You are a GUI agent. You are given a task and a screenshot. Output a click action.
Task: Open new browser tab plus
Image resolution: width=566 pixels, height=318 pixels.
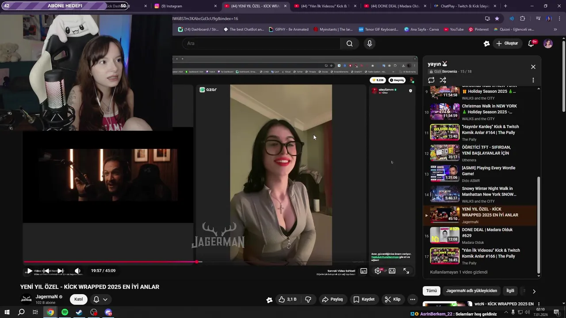click(505, 6)
